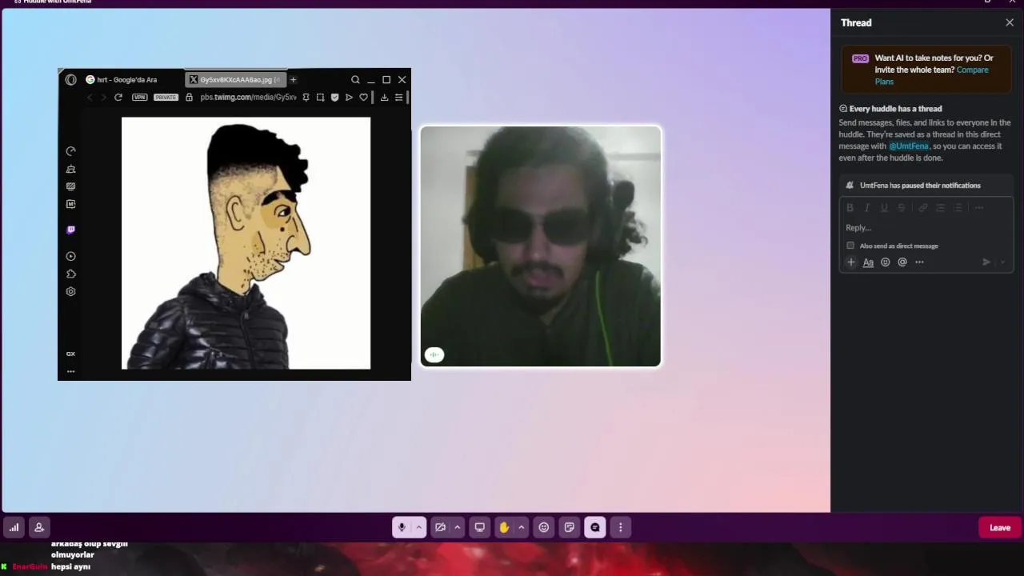Click the PRIVATE mode badge
This screenshot has height=576, width=1024.
pos(166,98)
